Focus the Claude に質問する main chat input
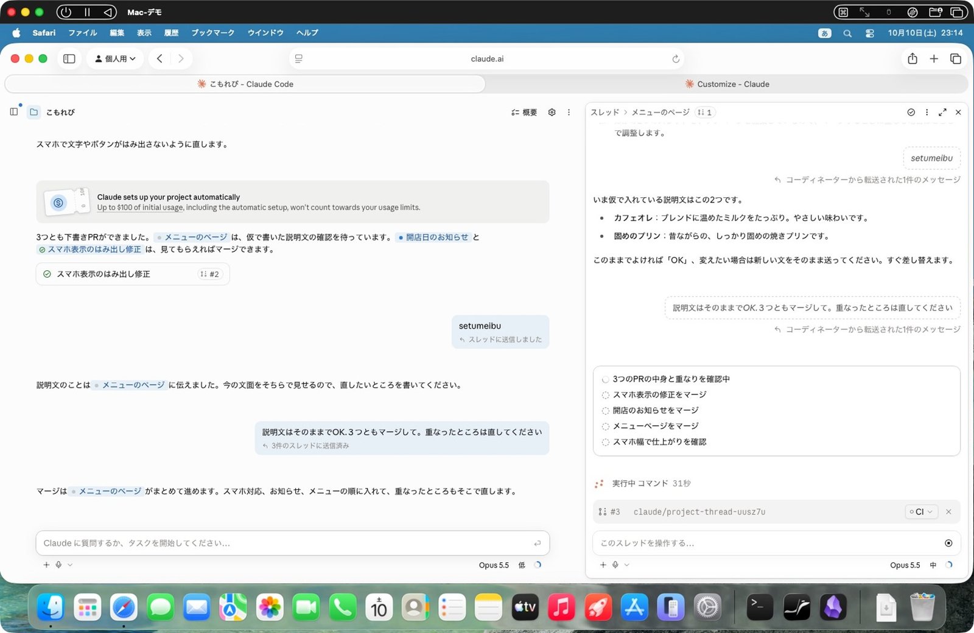The width and height of the screenshot is (974, 633). click(293, 543)
